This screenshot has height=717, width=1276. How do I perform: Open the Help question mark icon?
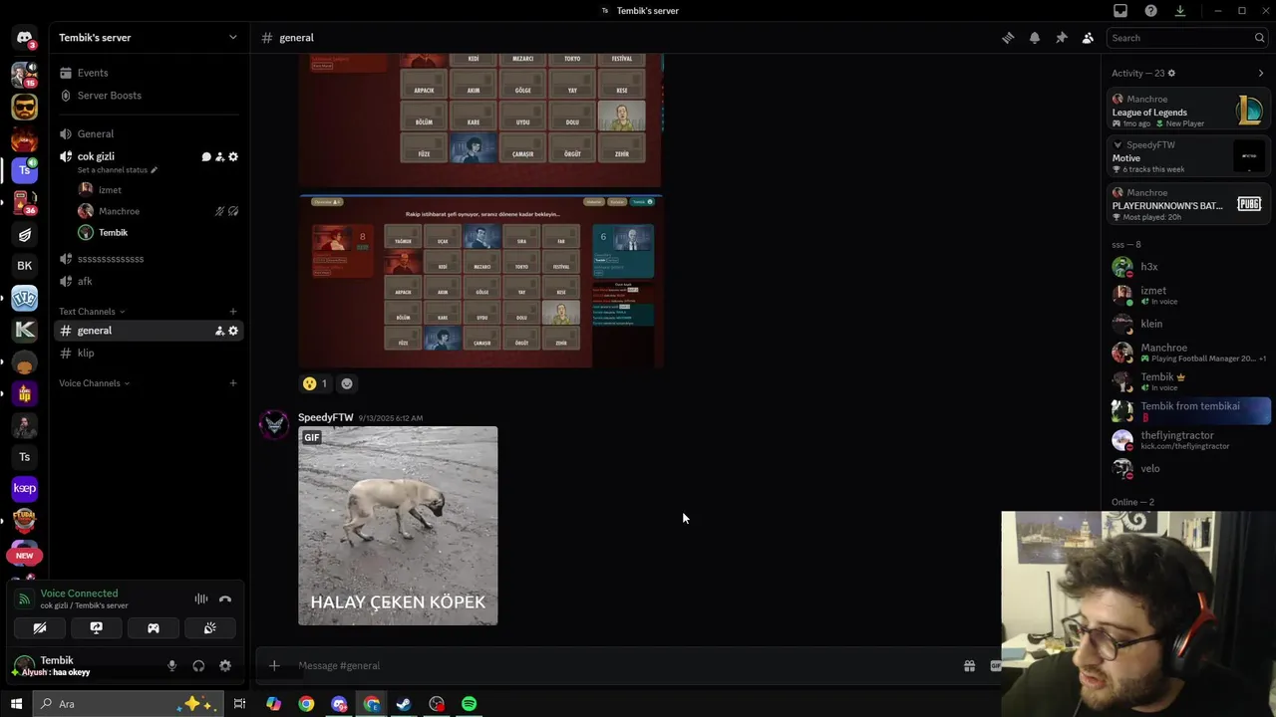click(x=1151, y=11)
